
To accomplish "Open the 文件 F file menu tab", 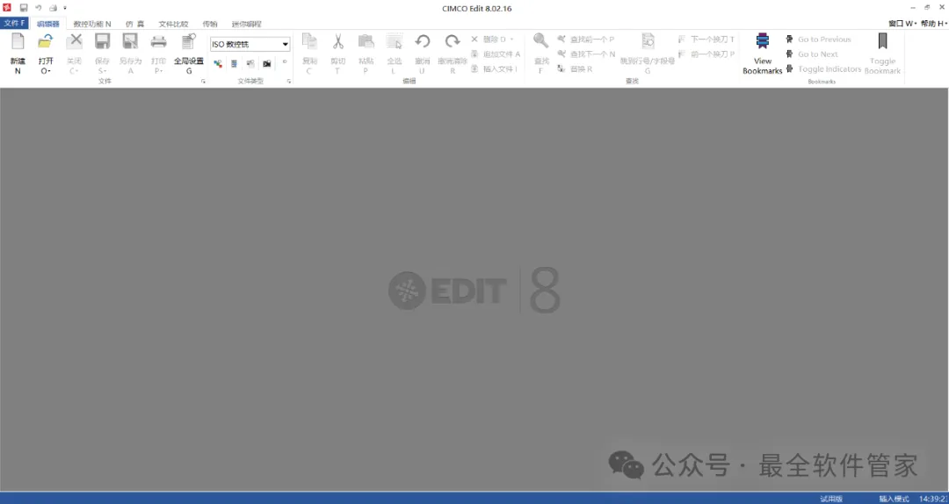I will [x=15, y=24].
